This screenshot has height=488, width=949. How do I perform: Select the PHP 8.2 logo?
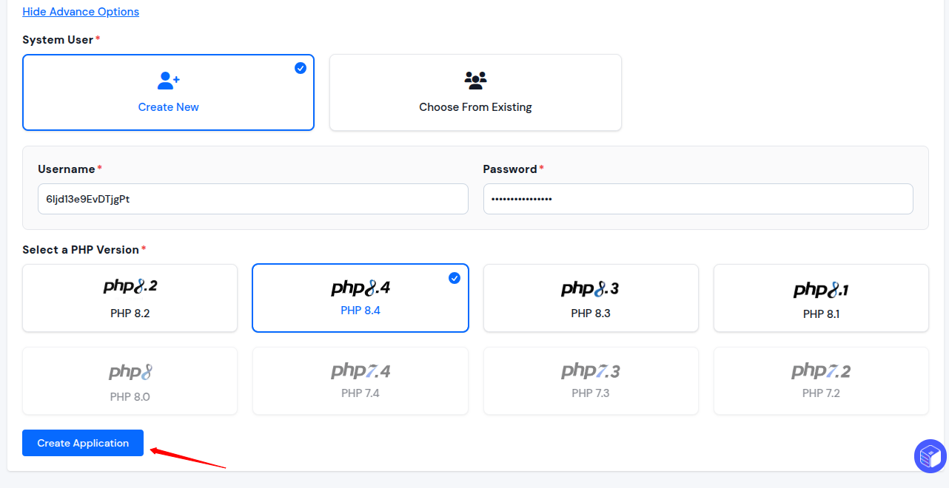(x=130, y=287)
